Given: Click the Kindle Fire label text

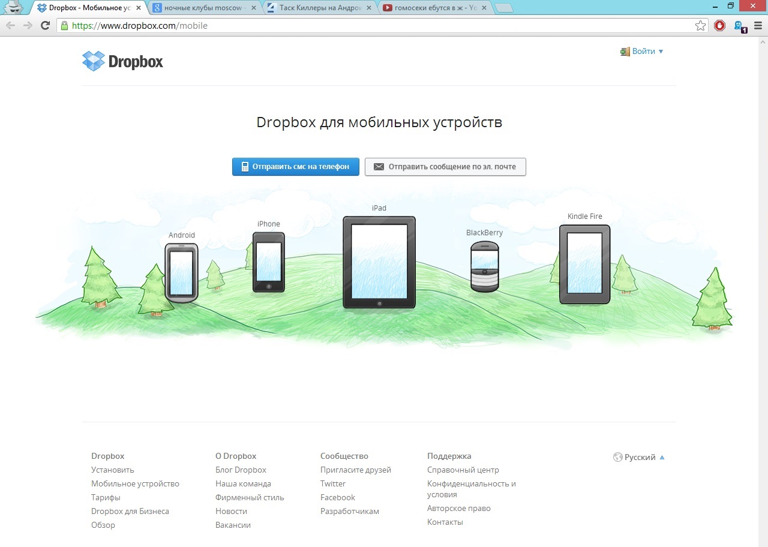Looking at the screenshot, I should 585,217.
